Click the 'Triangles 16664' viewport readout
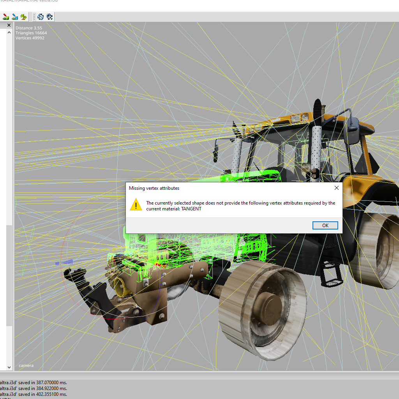This screenshot has height=399, width=399. click(31, 33)
